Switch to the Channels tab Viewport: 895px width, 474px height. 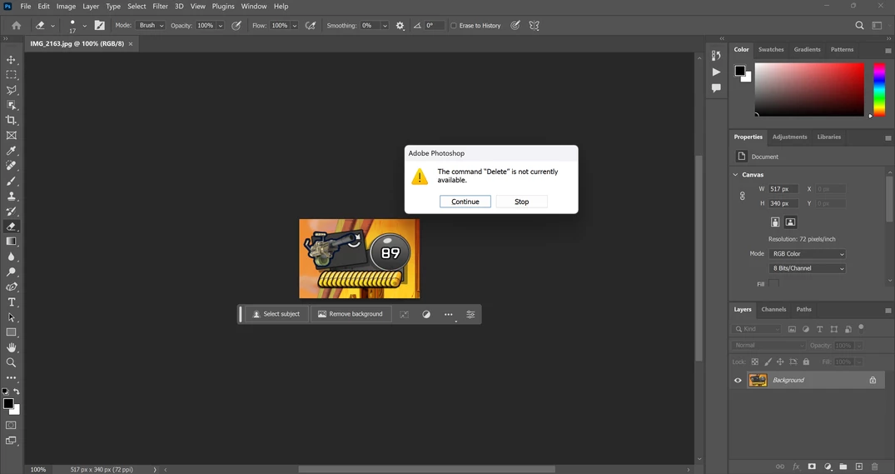click(x=773, y=309)
